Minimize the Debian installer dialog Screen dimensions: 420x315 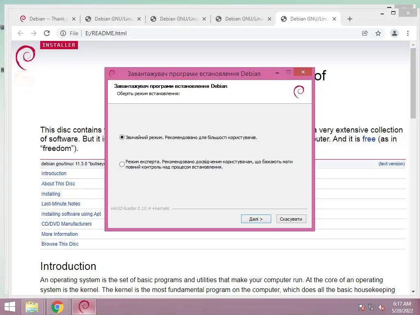[x=277, y=72]
